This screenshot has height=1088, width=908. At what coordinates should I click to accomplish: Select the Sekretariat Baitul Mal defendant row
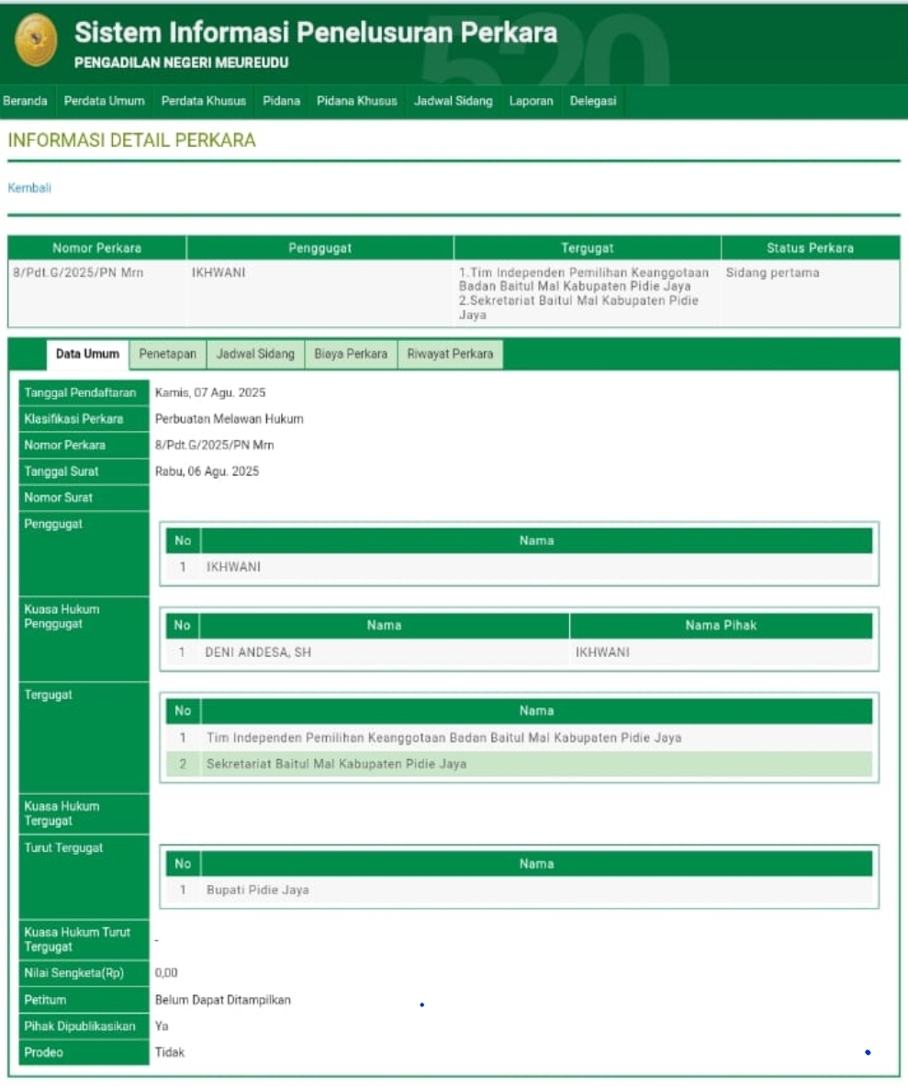tap(519, 764)
